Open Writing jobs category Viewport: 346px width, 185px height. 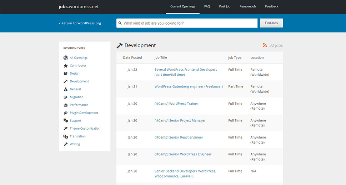(x=75, y=144)
